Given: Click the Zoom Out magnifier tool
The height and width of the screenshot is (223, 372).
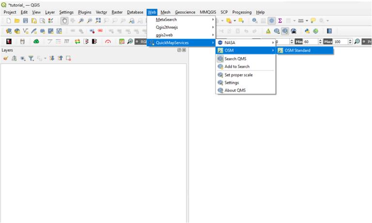Looking at the screenshot, I should (x=90, y=21).
